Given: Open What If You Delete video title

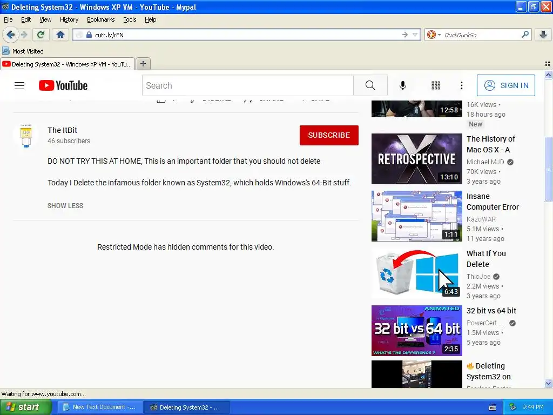Looking at the screenshot, I should (x=487, y=259).
